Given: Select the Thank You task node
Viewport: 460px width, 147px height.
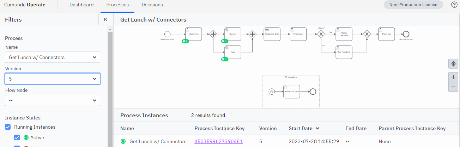Looking at the screenshot, I should tap(386, 34).
